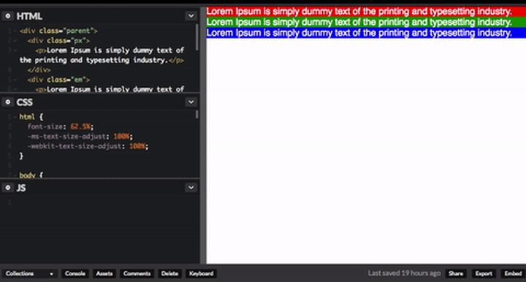
Task: Open the Collections dropdown
Action: click(29, 274)
